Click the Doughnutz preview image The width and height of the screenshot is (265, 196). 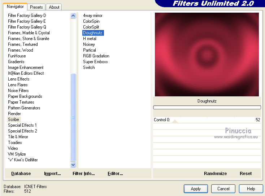[x=207, y=55]
